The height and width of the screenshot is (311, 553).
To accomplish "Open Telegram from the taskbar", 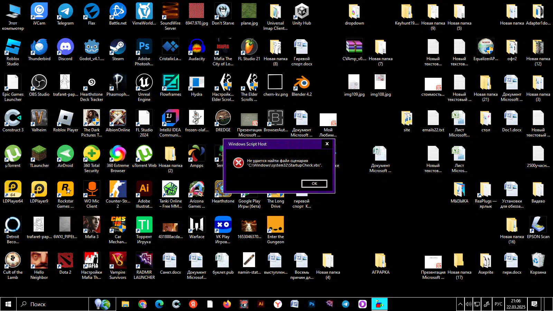I will (x=345, y=304).
